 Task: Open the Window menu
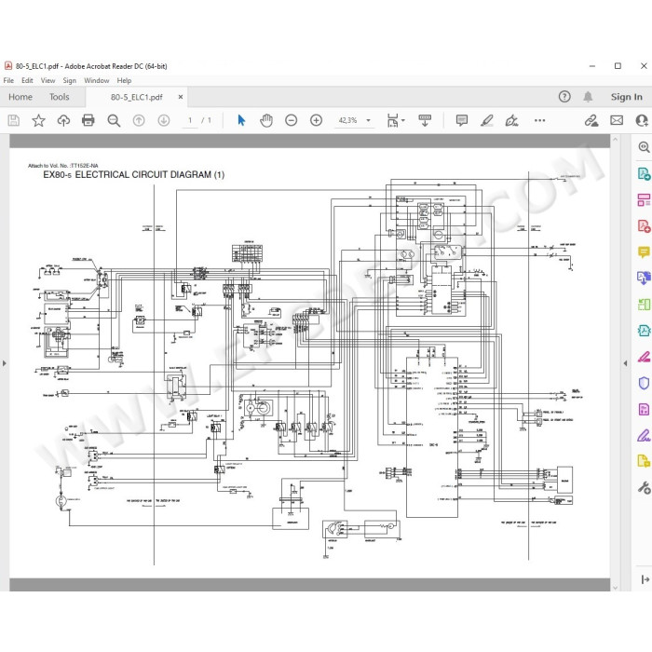(x=97, y=81)
